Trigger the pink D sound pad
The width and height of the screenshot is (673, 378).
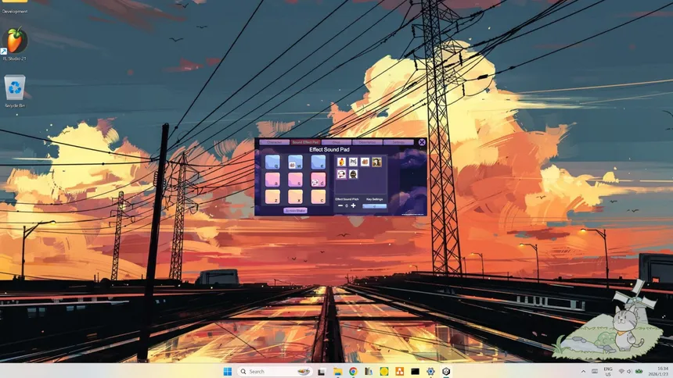point(318,180)
